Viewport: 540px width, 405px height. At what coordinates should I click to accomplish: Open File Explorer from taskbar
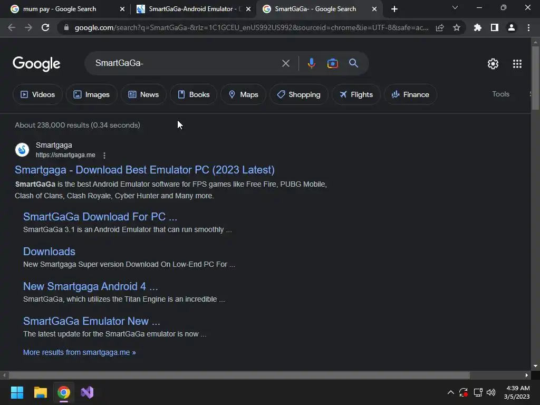[40, 392]
